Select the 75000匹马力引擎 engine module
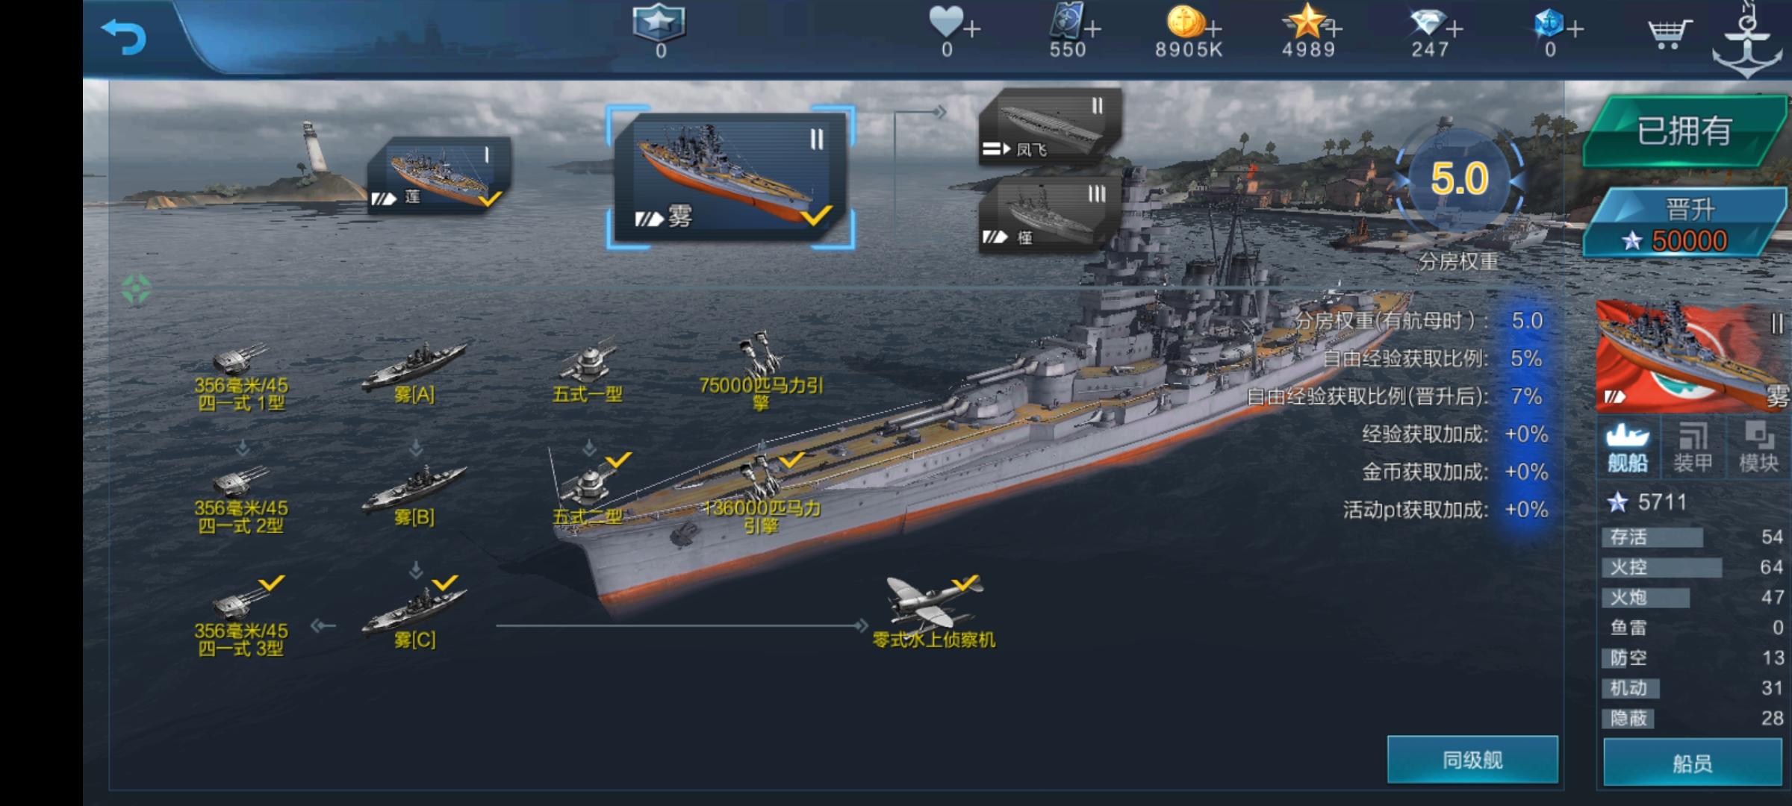The image size is (1792, 806). [761, 372]
